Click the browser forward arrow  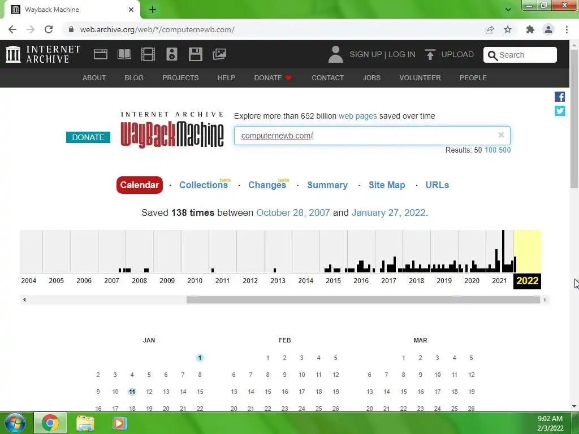coord(31,29)
